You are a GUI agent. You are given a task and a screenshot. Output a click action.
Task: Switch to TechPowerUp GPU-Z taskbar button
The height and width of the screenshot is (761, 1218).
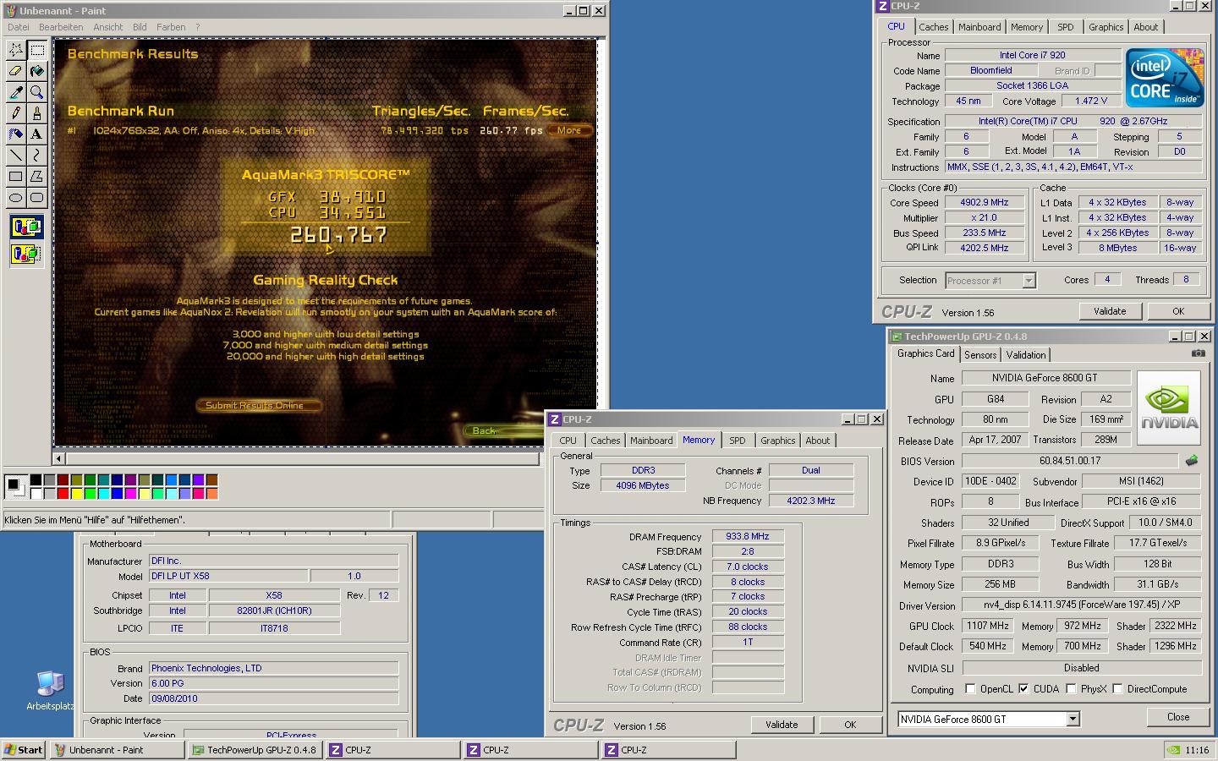tap(254, 750)
